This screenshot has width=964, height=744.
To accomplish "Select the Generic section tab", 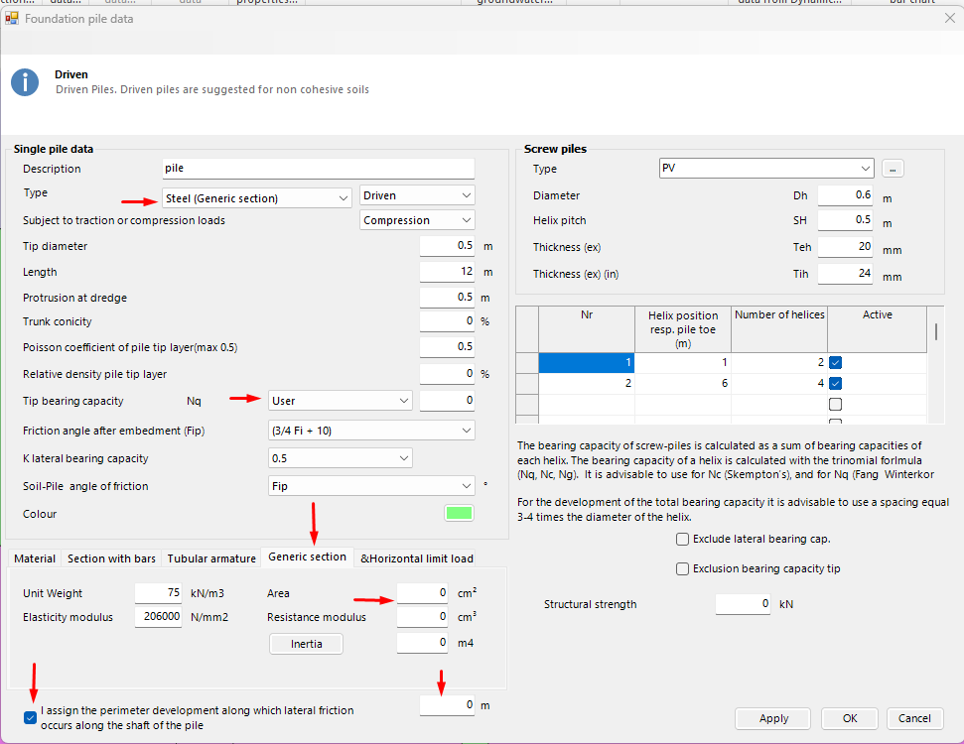I will (308, 557).
